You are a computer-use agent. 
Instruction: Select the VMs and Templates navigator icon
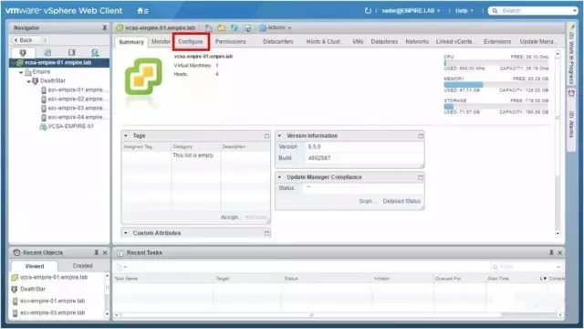[x=47, y=53]
